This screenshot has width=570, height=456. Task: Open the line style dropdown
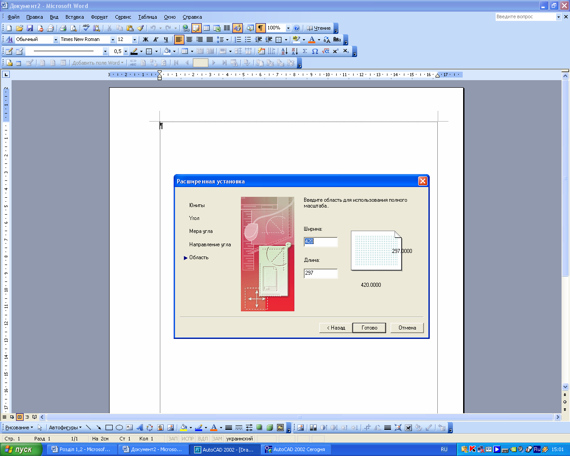[x=105, y=51]
